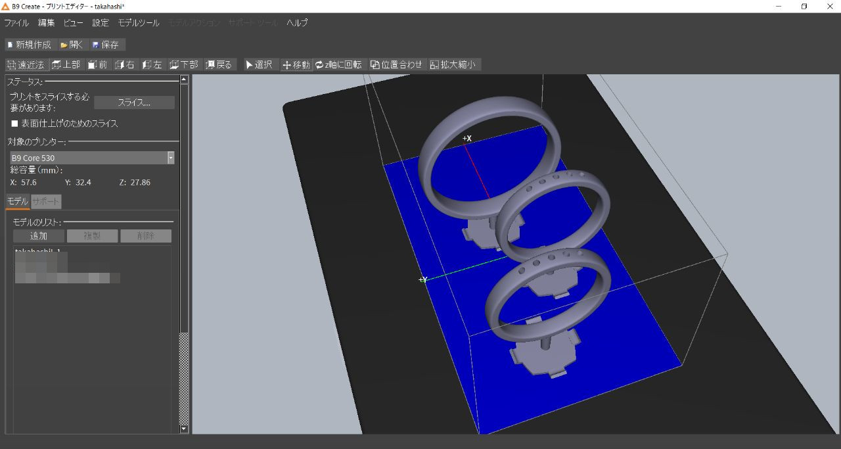This screenshot has height=449, width=841.
Task: Open the ヘルプ menu
Action: pyautogui.click(x=297, y=22)
